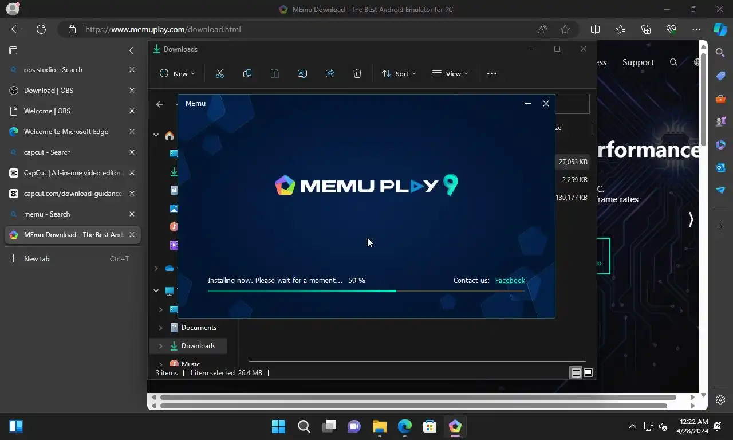Refresh the memuplay download page
The width and height of the screenshot is (733, 440).
point(41,29)
